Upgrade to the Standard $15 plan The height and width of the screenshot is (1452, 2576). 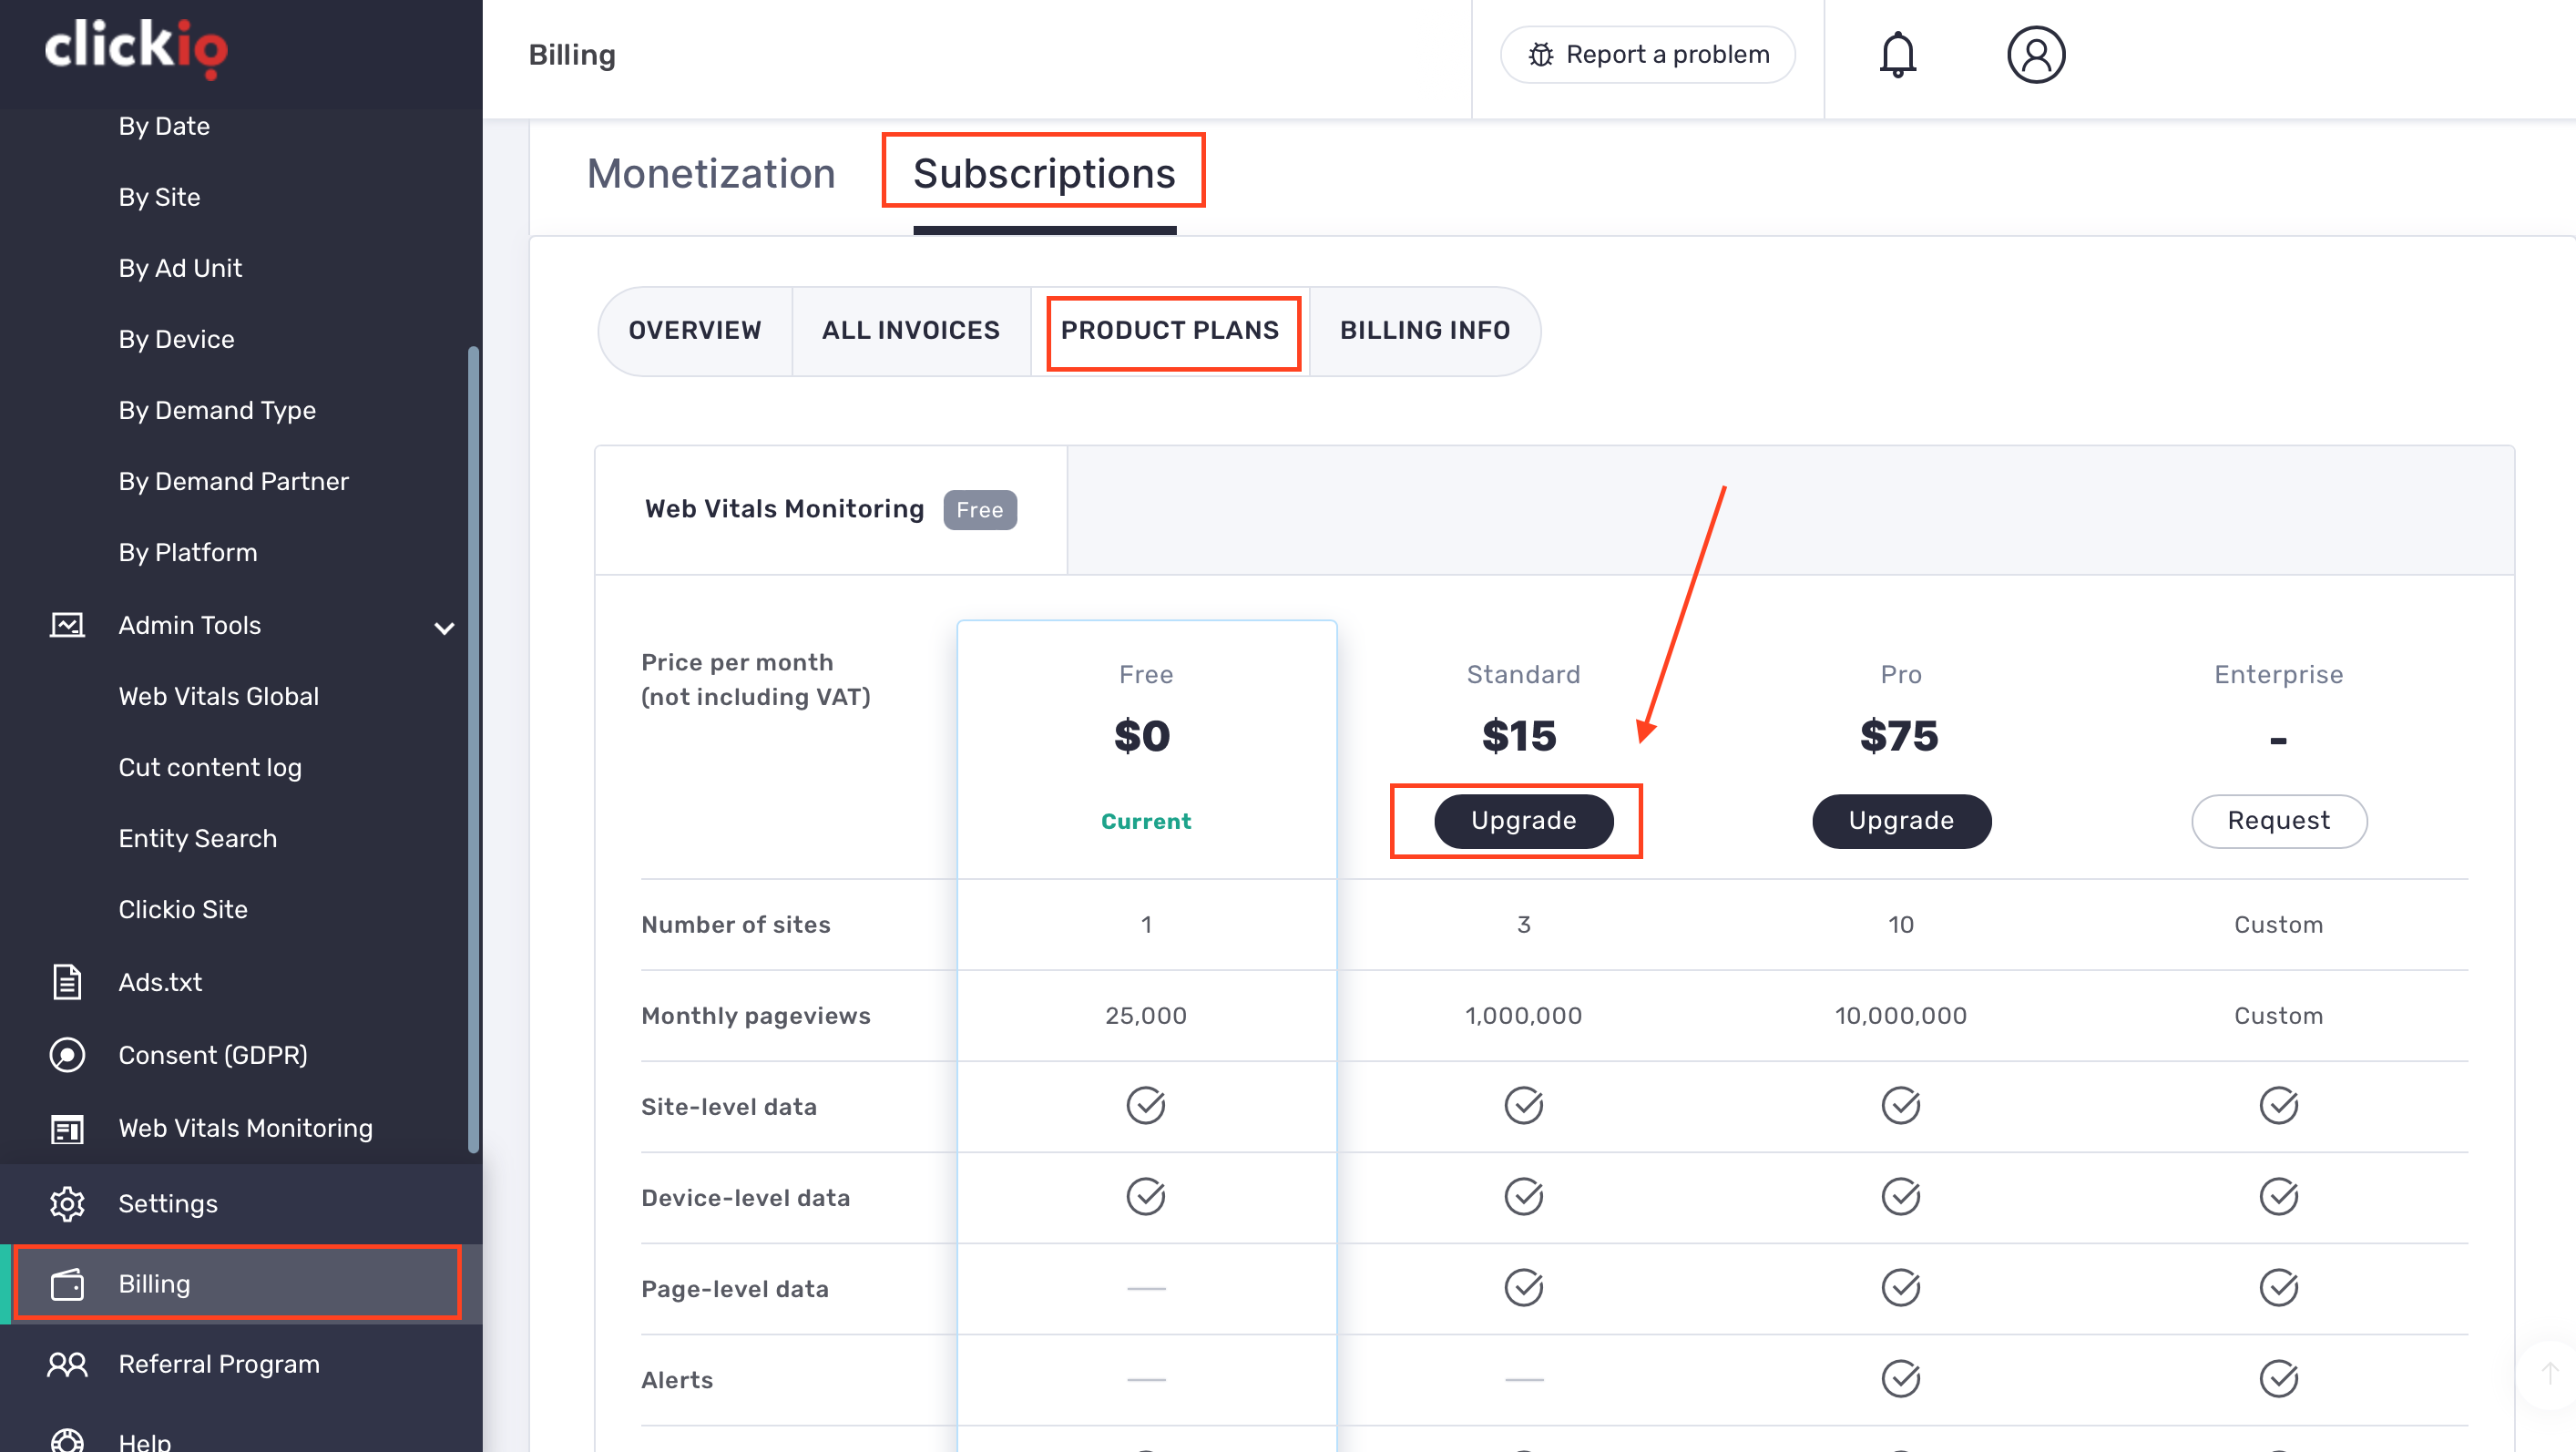(x=1522, y=821)
